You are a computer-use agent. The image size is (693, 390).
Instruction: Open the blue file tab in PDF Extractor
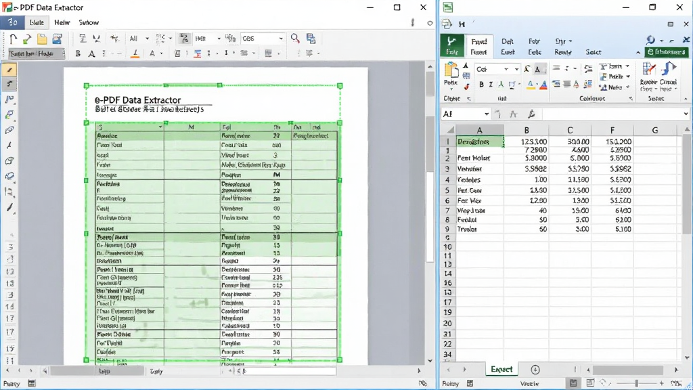12,22
